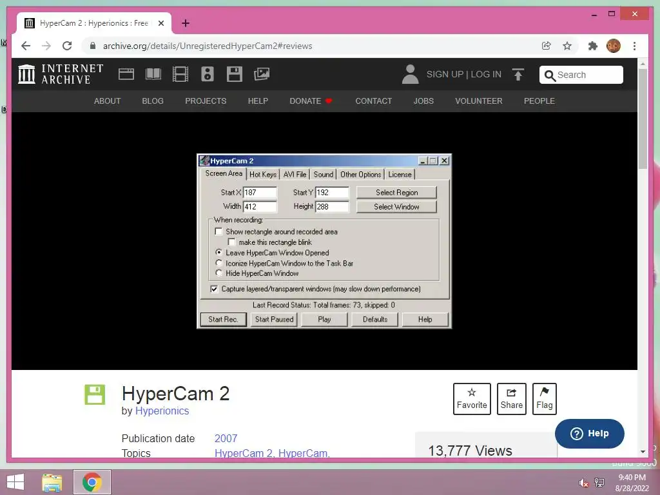Open the Software floppy-disk icon in navbar

coord(235,74)
